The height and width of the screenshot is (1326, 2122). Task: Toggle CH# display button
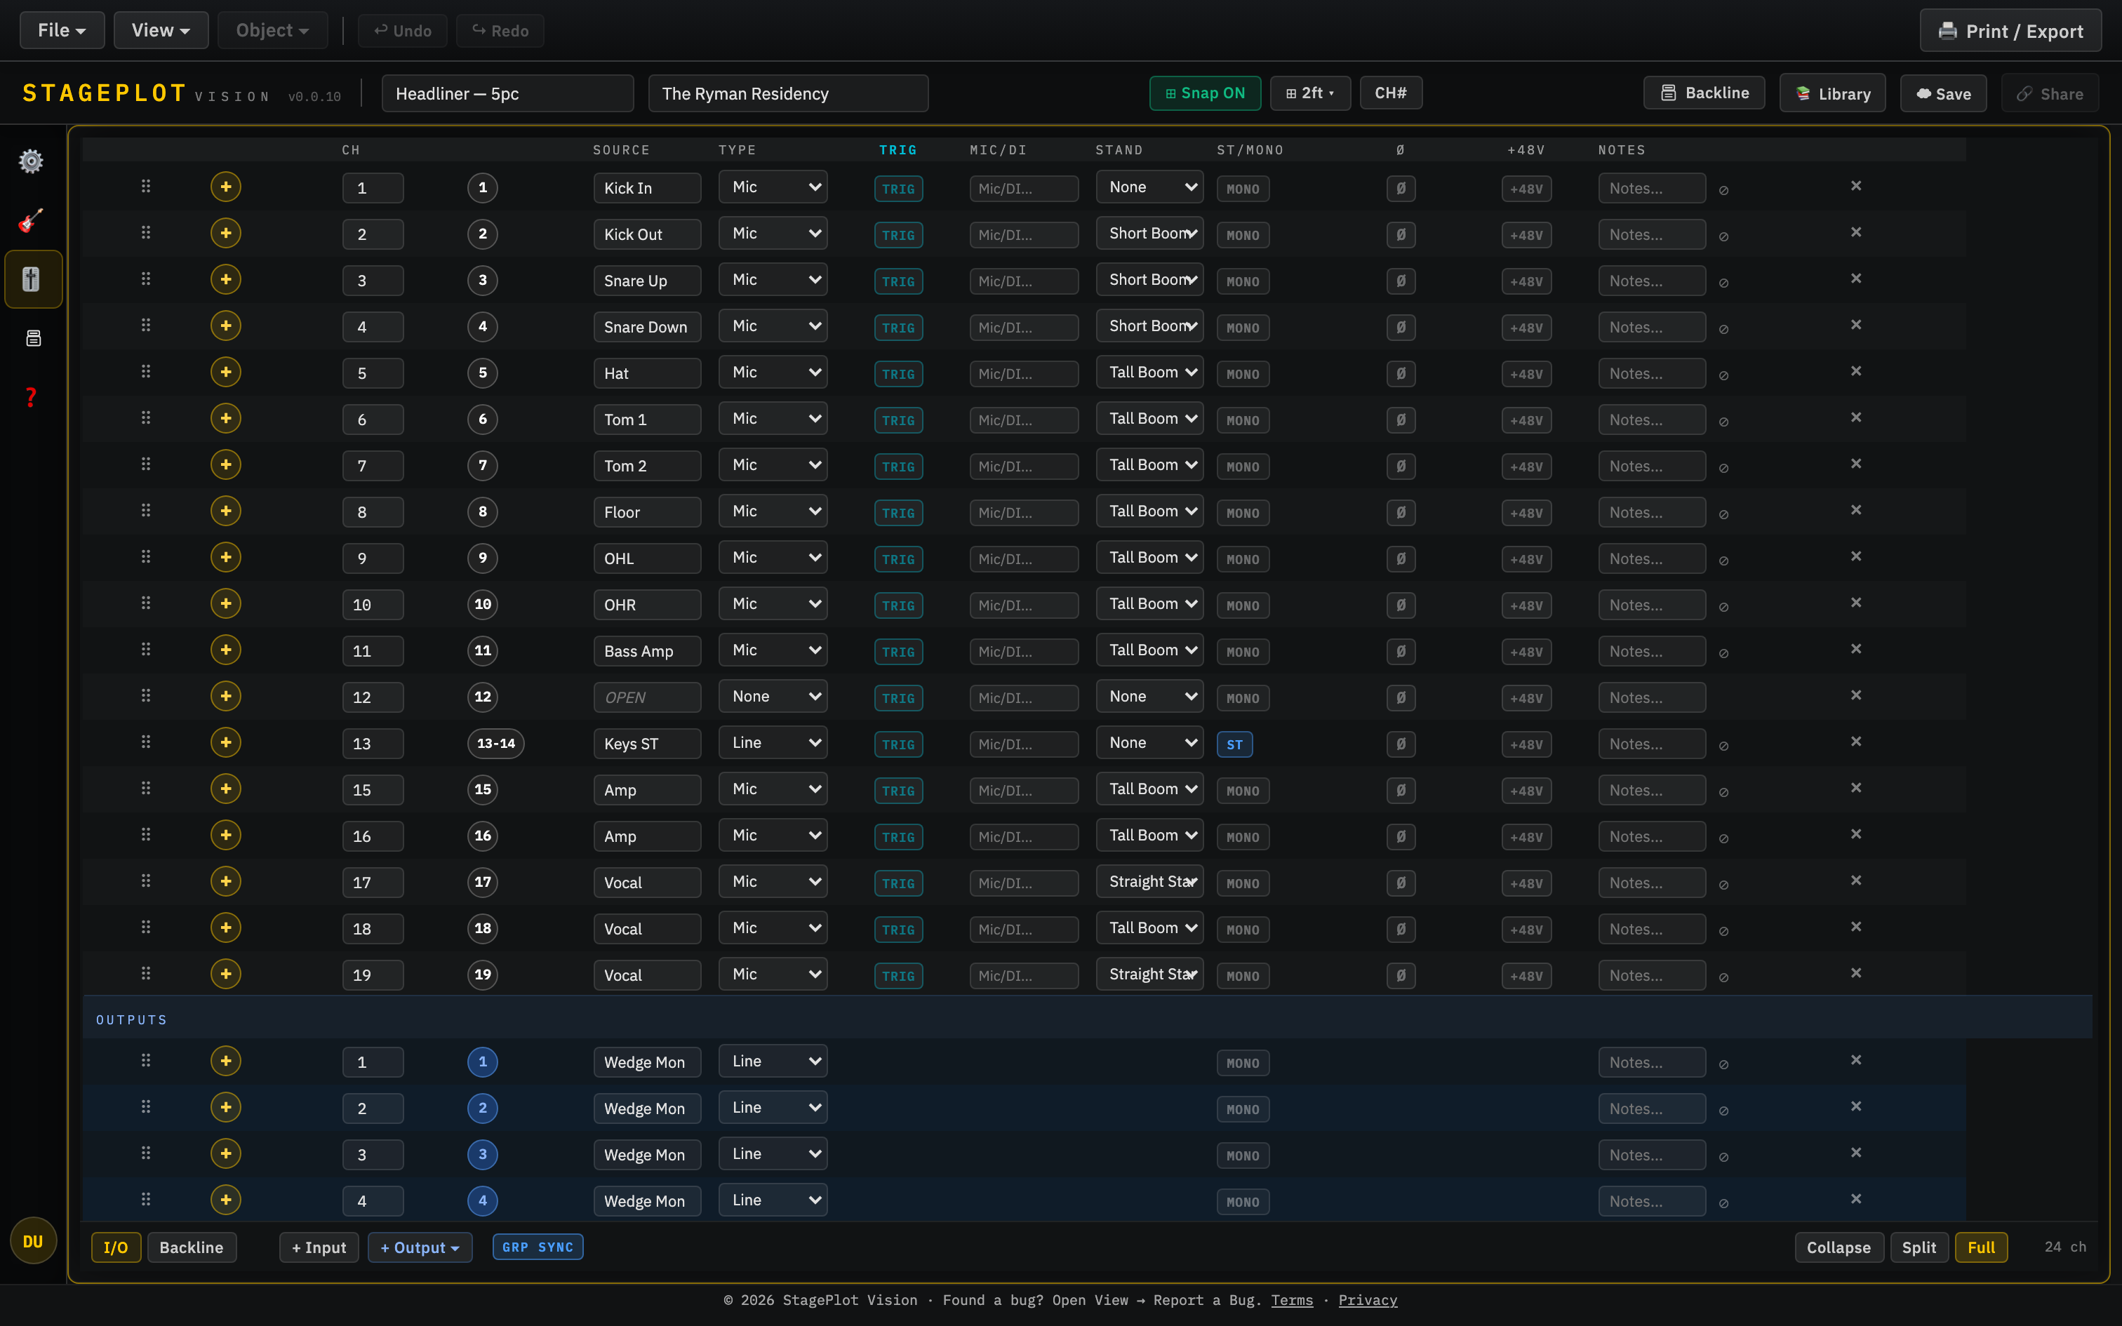point(1391,93)
